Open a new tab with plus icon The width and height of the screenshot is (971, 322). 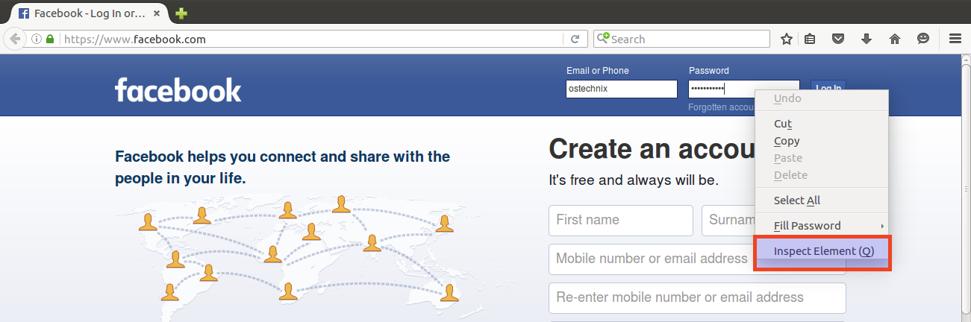pyautogui.click(x=181, y=13)
